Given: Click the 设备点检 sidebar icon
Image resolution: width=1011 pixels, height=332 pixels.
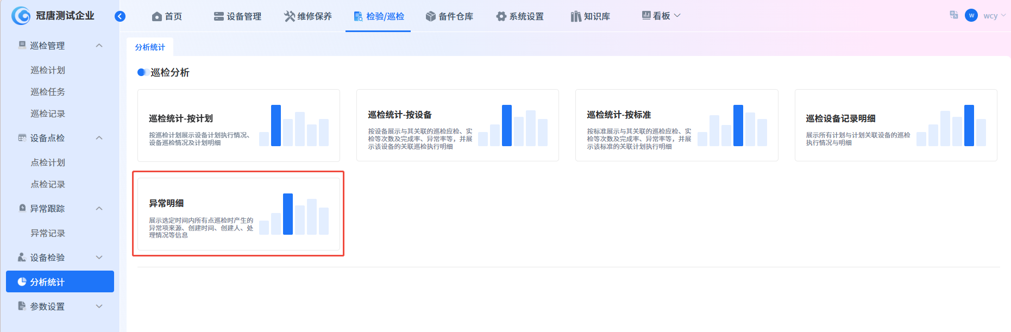Looking at the screenshot, I should point(22,137).
